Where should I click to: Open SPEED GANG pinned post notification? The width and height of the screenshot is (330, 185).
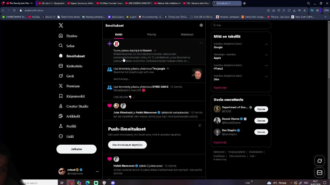coord(154,92)
